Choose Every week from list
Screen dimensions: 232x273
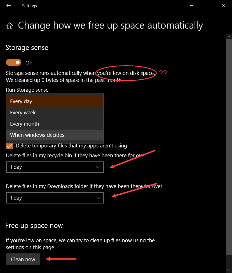click(x=55, y=113)
